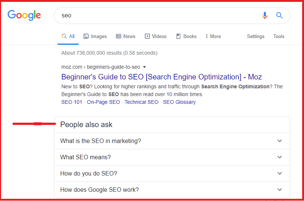This screenshot has width=304, height=201.
Task: Open the SEO Glossary sitelink
Action: (x=179, y=102)
